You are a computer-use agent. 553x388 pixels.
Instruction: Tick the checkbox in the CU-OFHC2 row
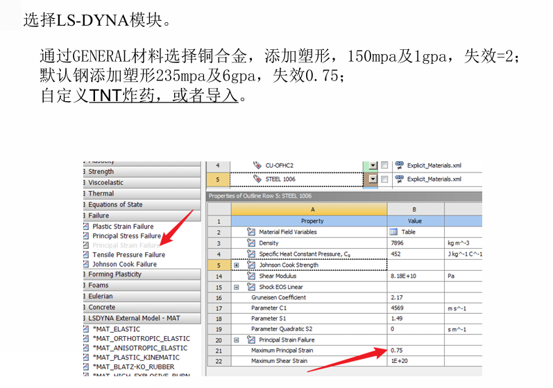(385, 165)
